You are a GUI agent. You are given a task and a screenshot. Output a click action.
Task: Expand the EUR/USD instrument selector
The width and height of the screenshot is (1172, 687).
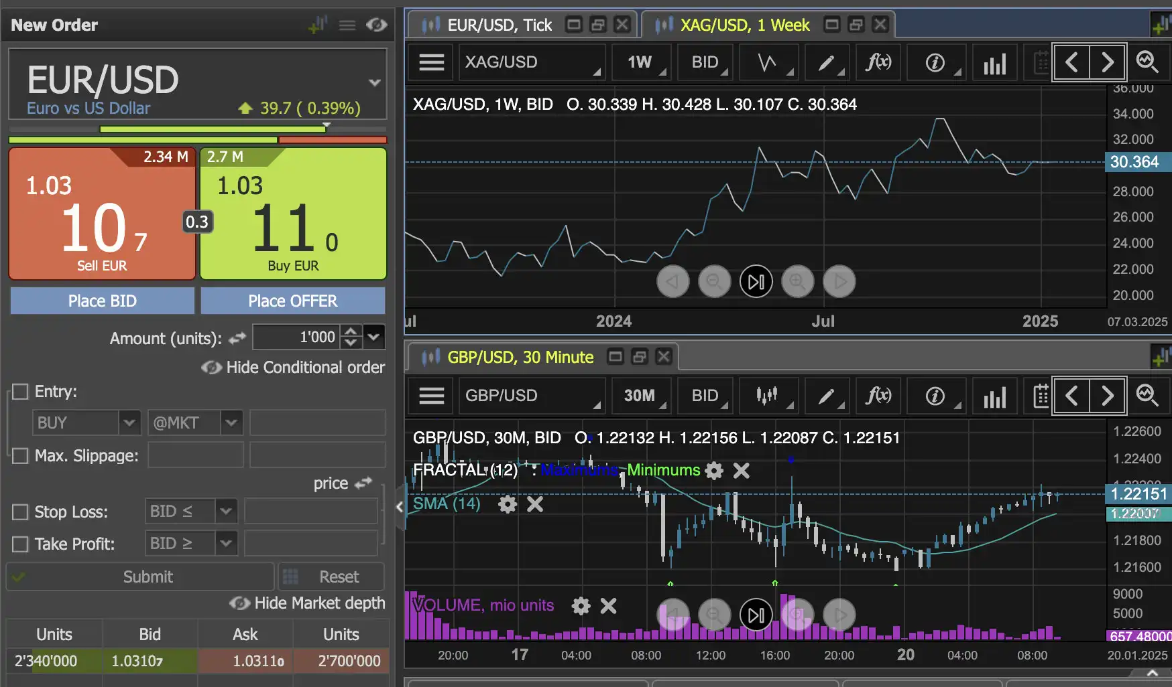pos(374,83)
